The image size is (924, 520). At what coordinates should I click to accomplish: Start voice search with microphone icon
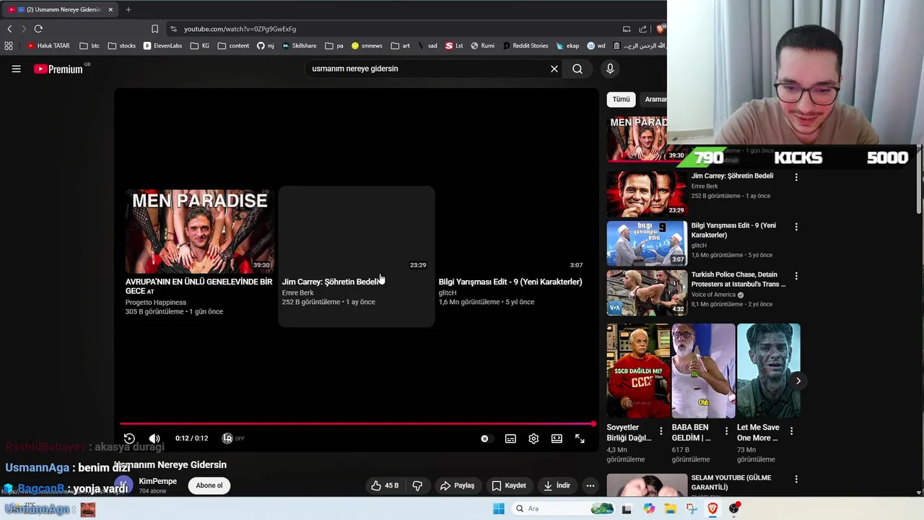pyautogui.click(x=610, y=69)
